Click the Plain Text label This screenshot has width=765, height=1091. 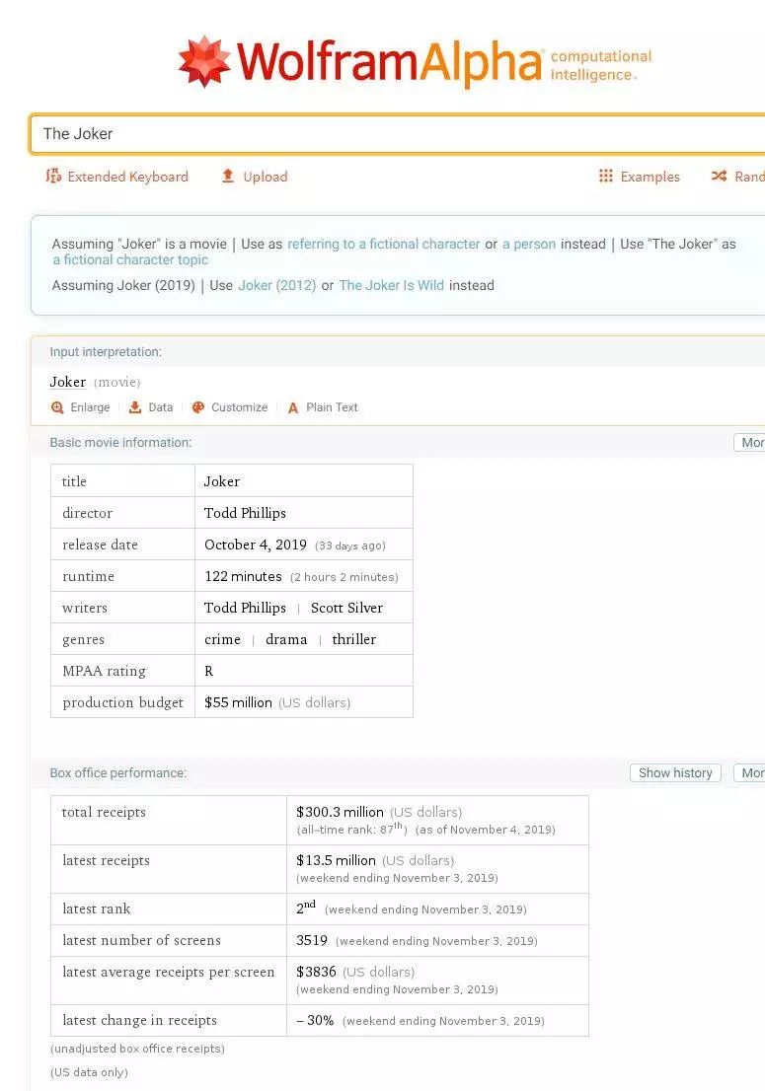[332, 407]
